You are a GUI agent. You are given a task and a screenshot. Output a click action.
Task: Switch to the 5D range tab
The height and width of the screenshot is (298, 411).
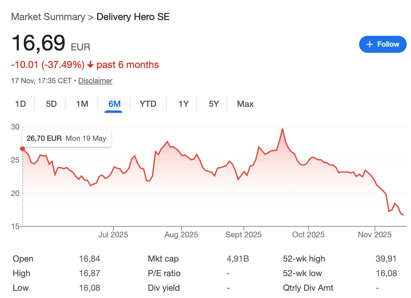[51, 104]
